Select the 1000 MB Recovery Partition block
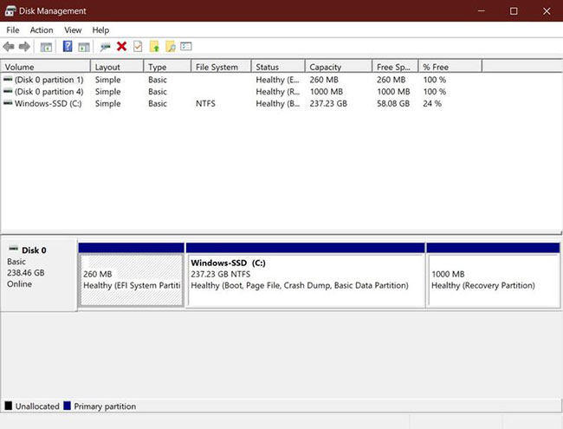The width and height of the screenshot is (563, 429). point(492,279)
